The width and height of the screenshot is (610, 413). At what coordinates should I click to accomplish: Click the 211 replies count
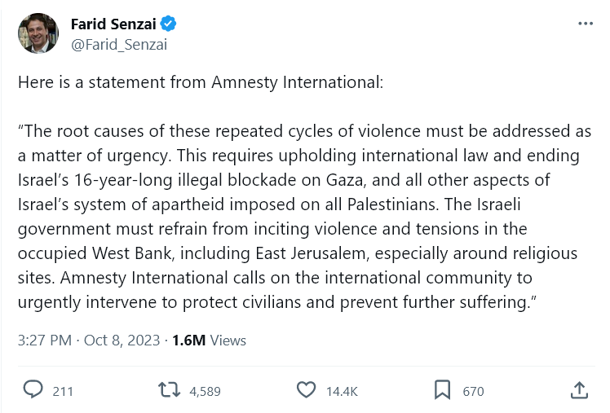pos(63,391)
